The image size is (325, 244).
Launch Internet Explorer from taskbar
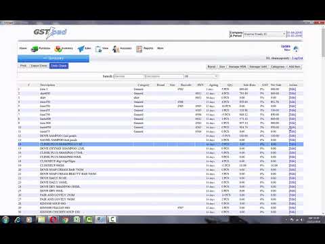pyautogui.click(x=18, y=220)
